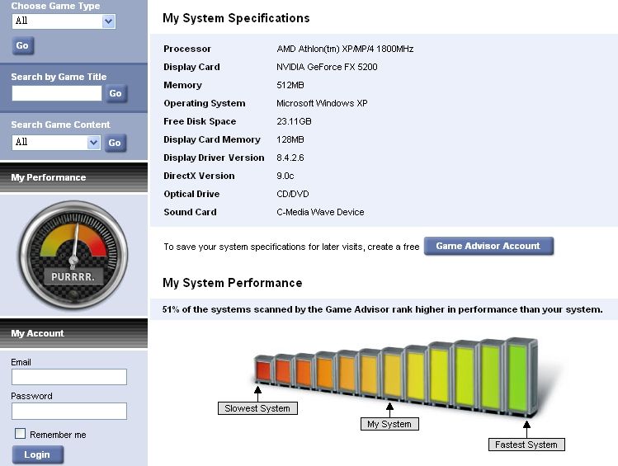
Task: Click Go beside Search Game Content
Action: [x=115, y=143]
